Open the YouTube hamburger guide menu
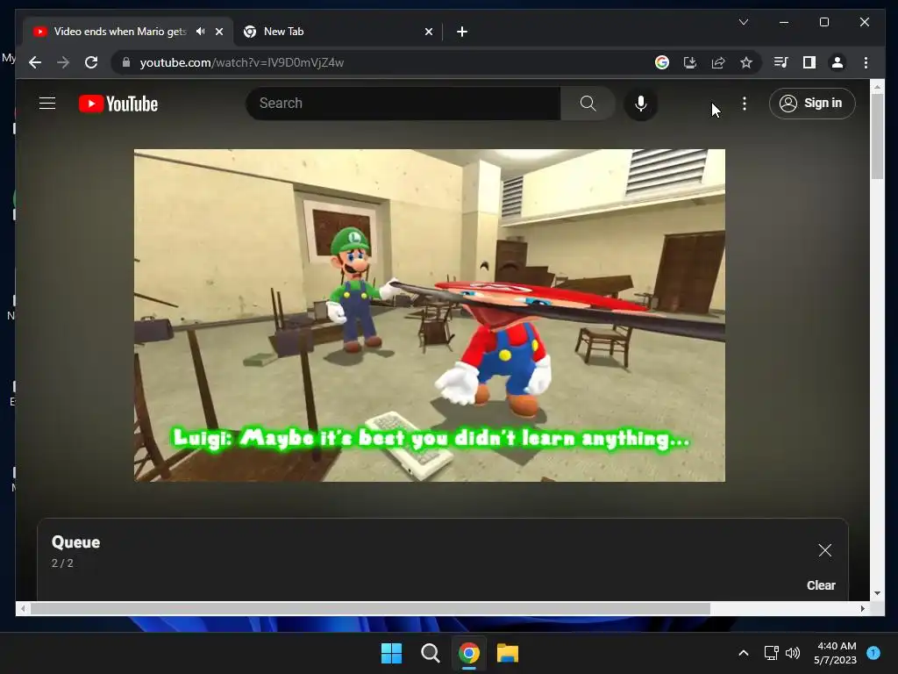This screenshot has height=674, width=898. coord(47,104)
